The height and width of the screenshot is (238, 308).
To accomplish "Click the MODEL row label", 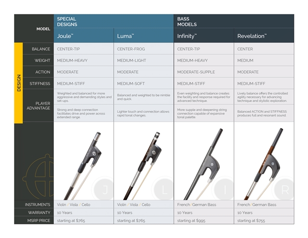I will point(43,29).
